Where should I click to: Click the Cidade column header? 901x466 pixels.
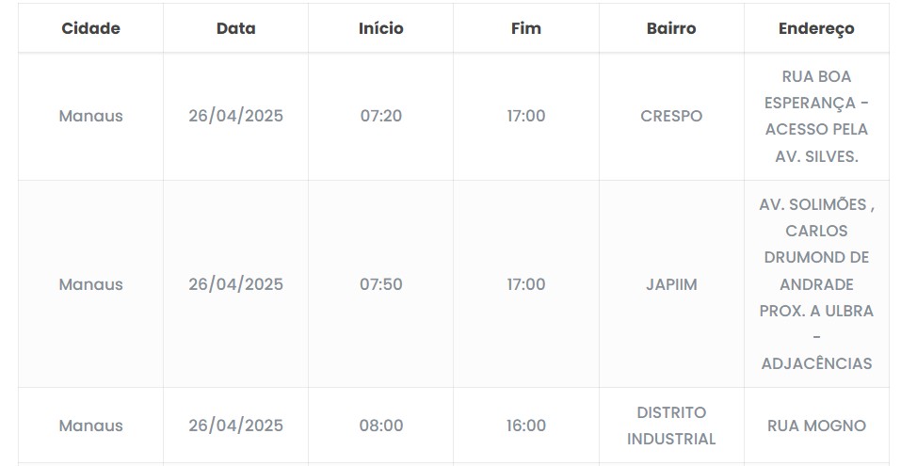click(x=90, y=28)
